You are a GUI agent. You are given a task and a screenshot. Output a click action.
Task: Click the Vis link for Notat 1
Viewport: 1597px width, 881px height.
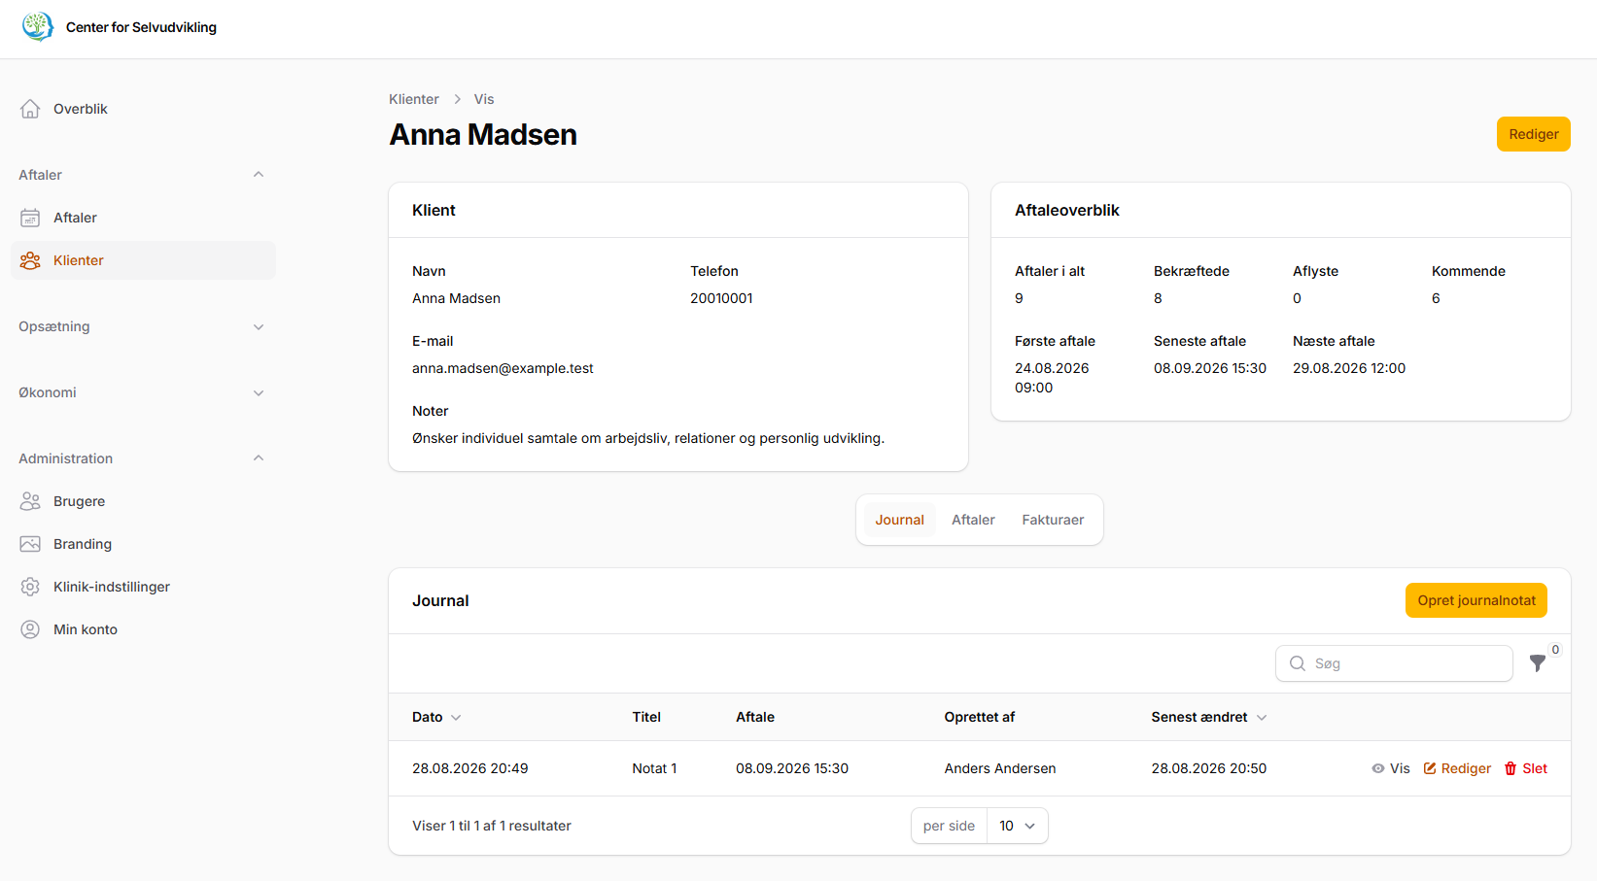point(1391,768)
